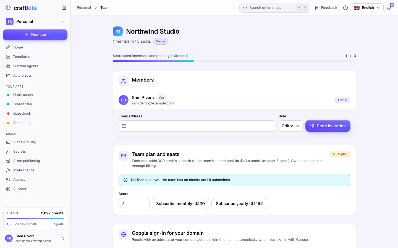Screen dimensions: 398x248
Task: Expand the Sam Rivera account menu
Action: pyautogui.click(x=35, y=238)
